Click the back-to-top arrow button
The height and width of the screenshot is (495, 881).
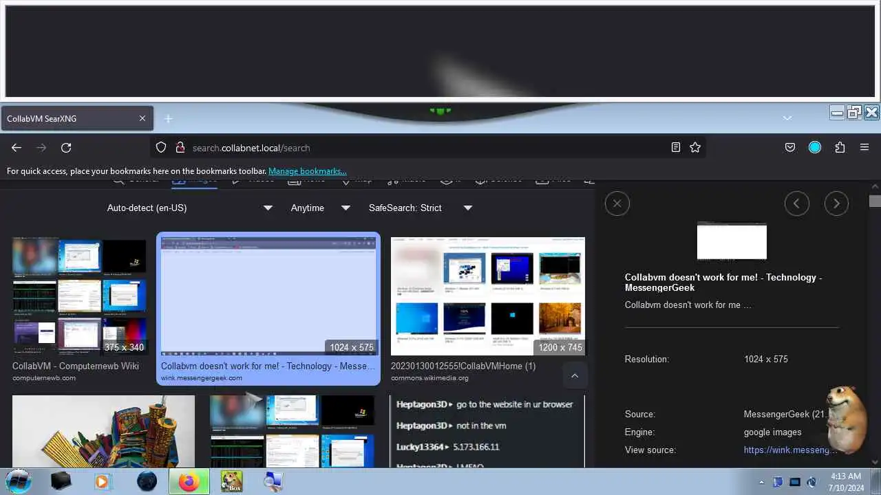click(x=575, y=375)
